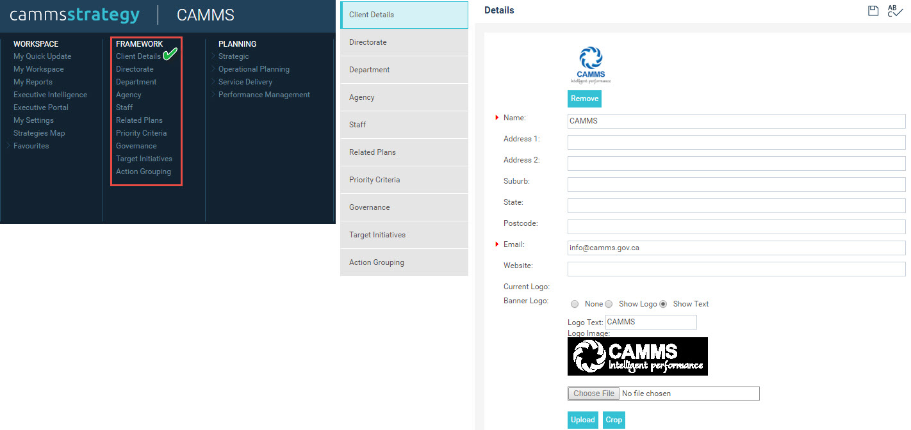Click the Email input field

click(x=737, y=248)
